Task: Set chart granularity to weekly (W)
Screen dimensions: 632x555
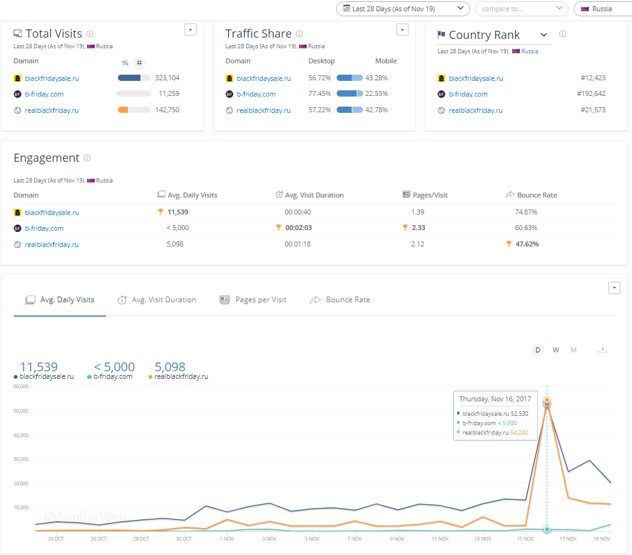Action: (x=556, y=350)
